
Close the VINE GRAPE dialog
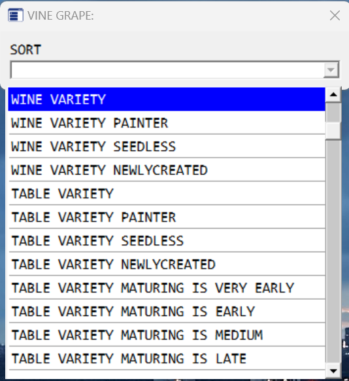(335, 16)
